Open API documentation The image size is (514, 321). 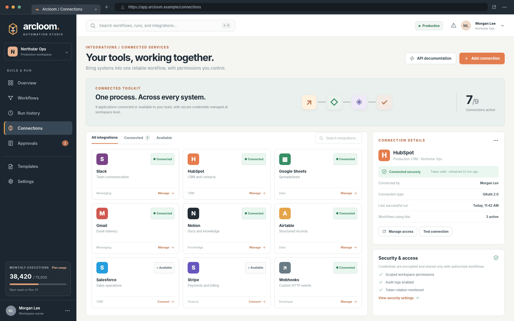(430, 58)
